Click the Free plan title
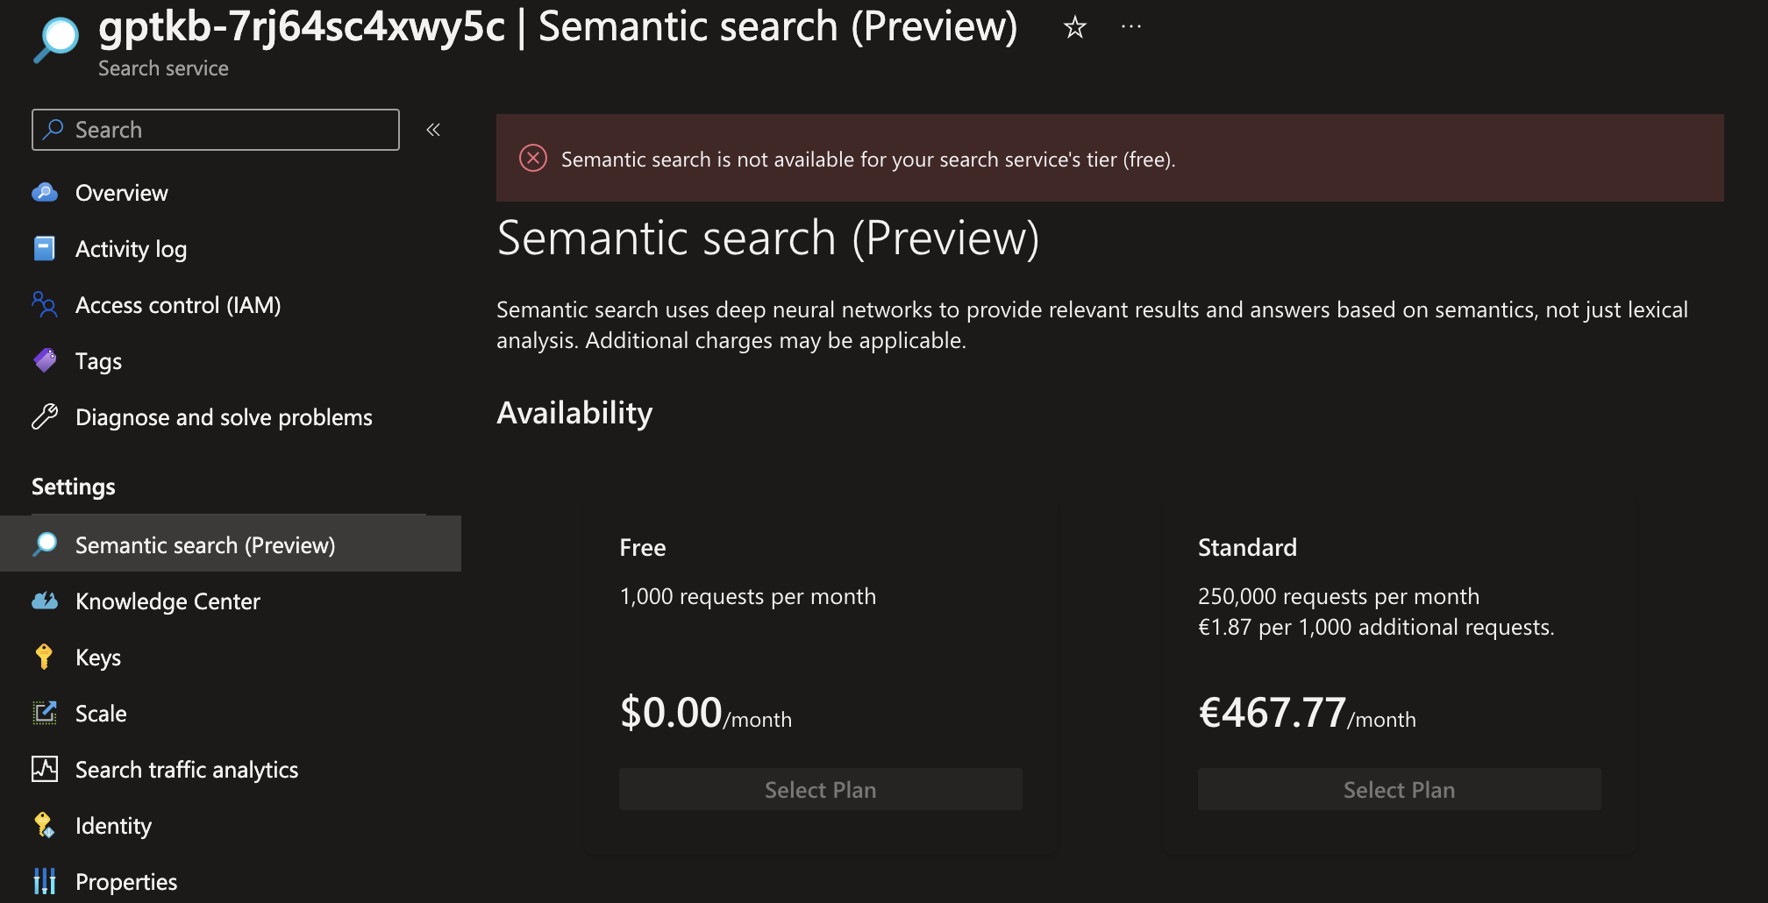Image resolution: width=1768 pixels, height=903 pixels. [x=643, y=547]
